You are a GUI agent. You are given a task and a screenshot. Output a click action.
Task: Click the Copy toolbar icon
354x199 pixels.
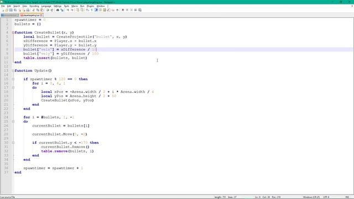coord(38,10)
